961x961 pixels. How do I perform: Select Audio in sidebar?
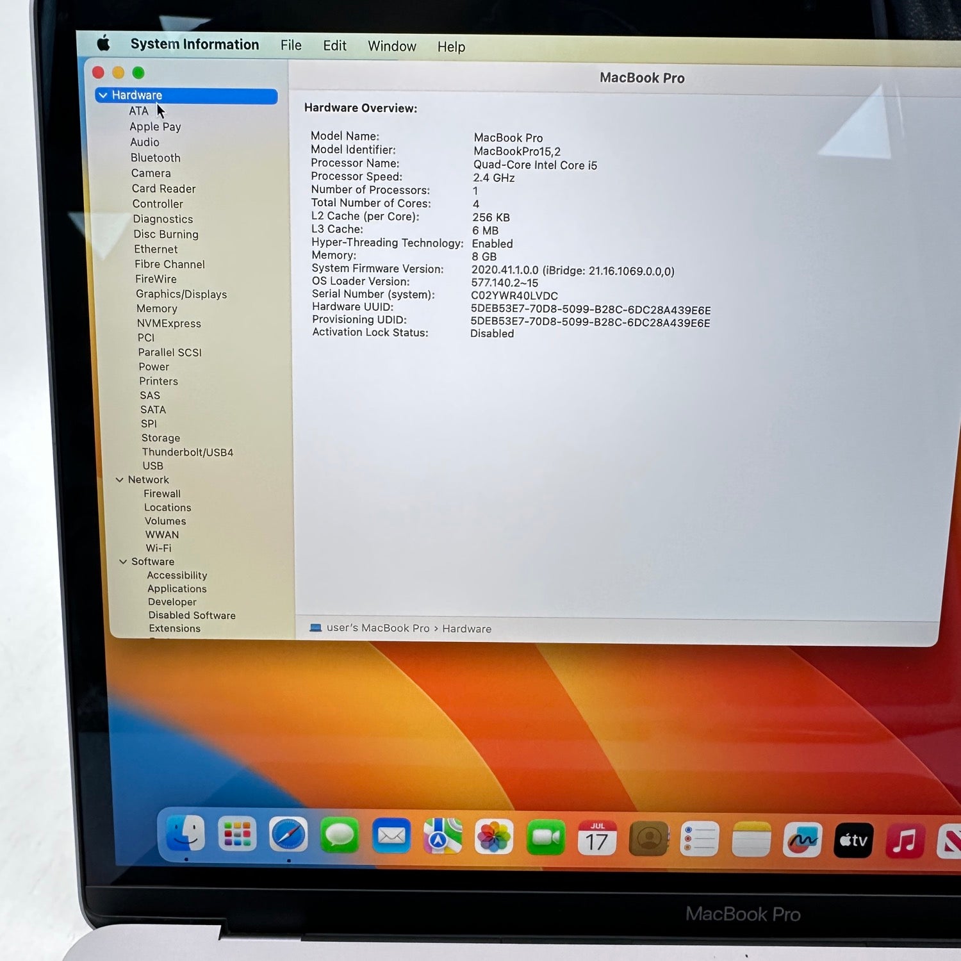[145, 142]
